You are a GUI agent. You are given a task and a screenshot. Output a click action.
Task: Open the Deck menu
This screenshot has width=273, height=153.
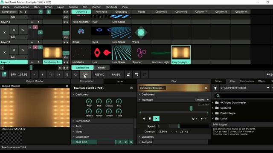point(37,7)
